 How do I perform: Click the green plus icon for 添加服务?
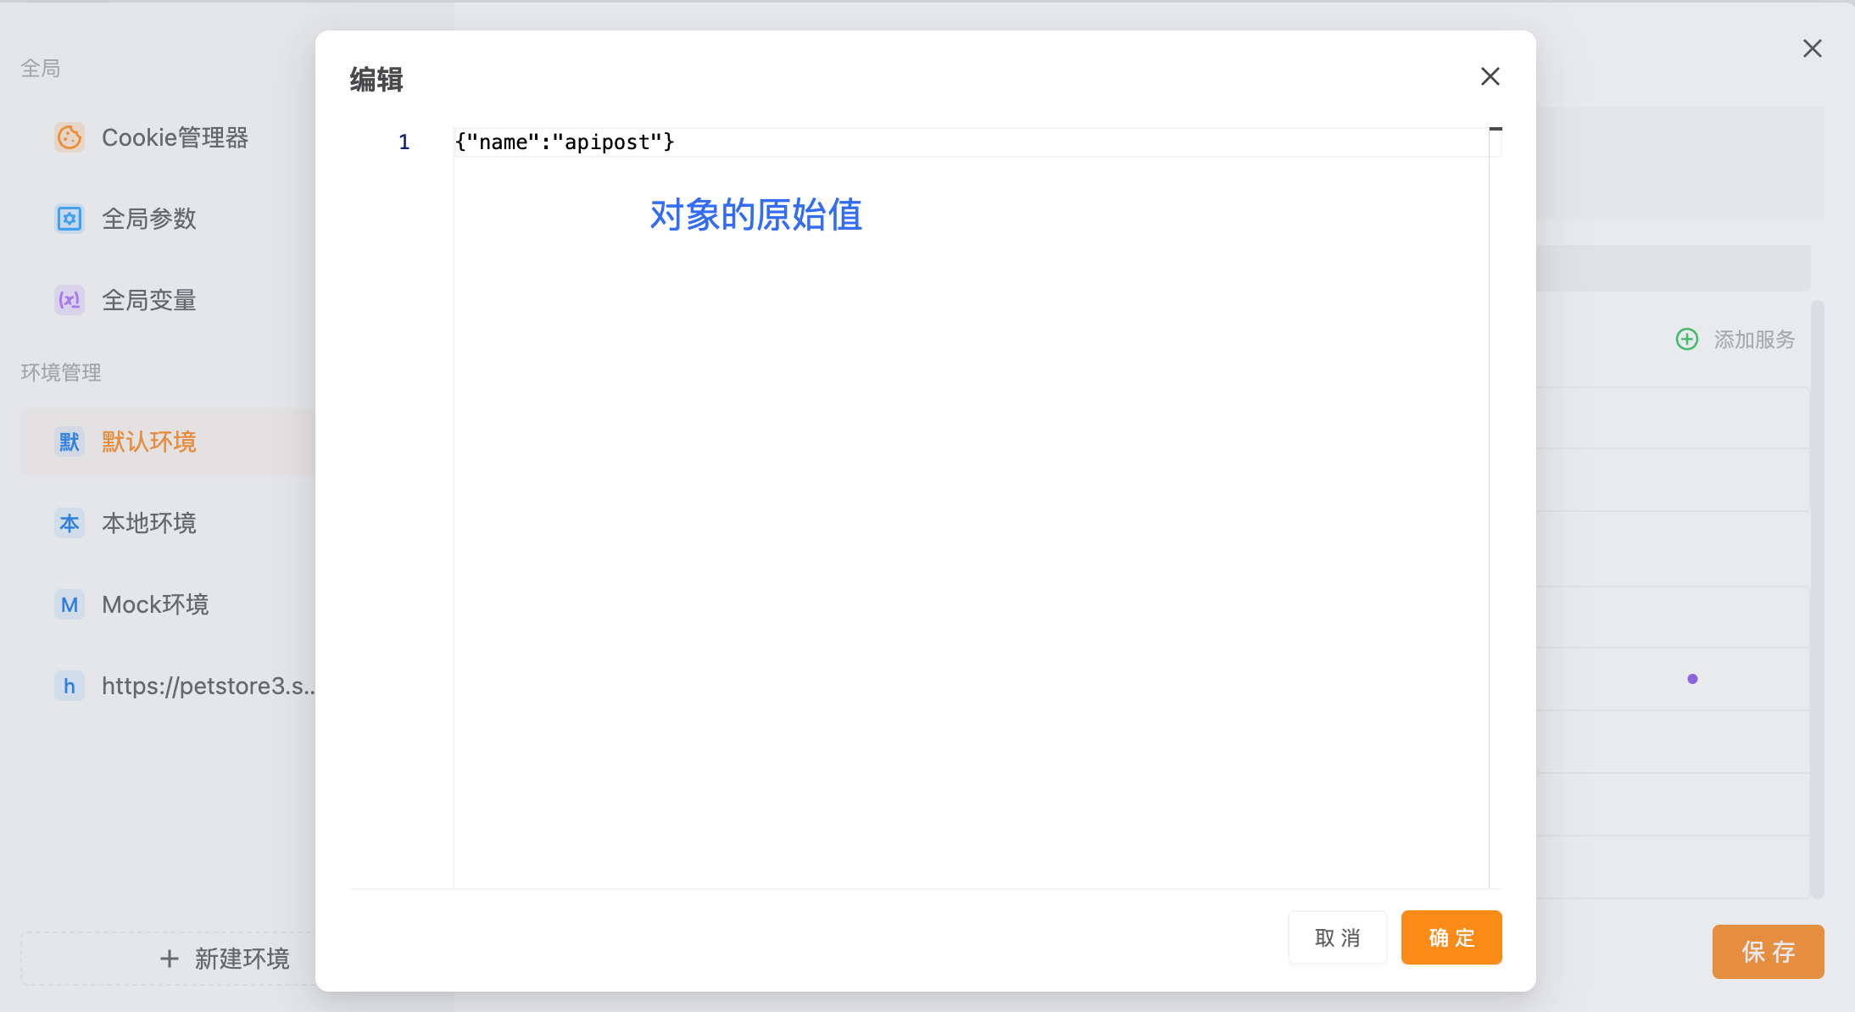tap(1687, 339)
